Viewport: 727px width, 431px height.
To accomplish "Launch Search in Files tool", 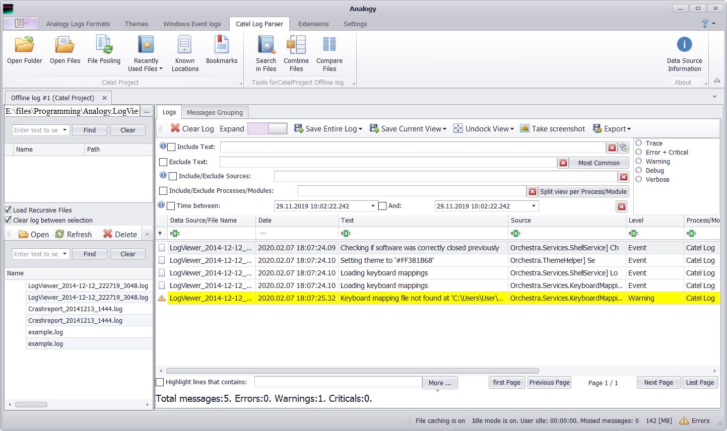I will coord(266,53).
